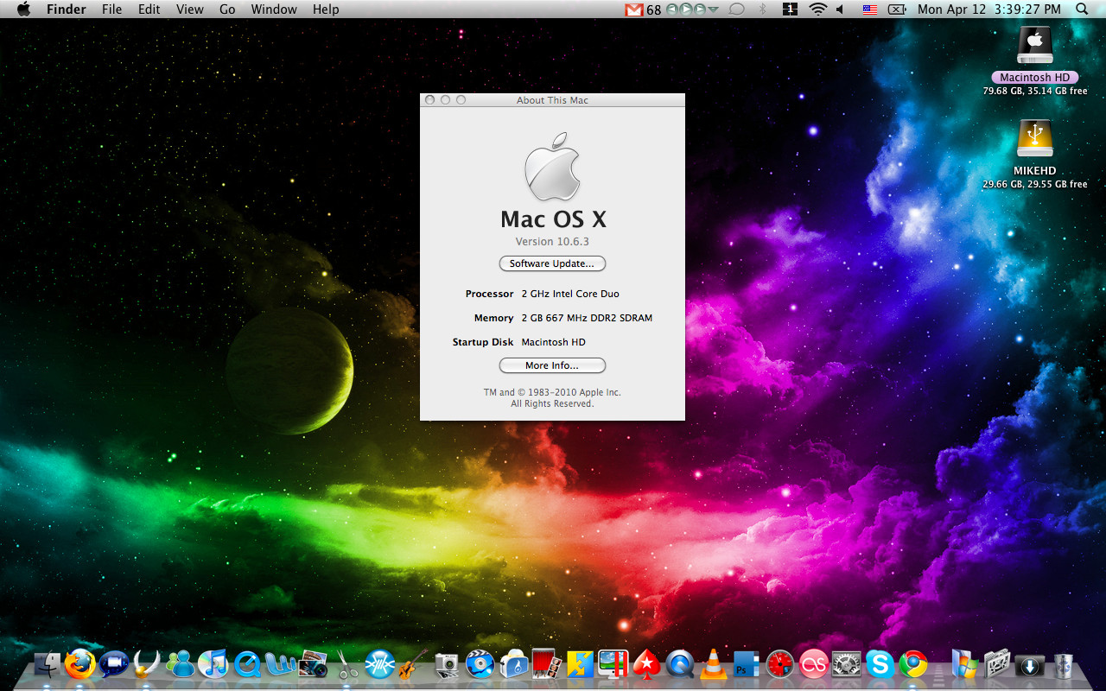This screenshot has width=1106, height=691.
Task: Open the Go menu
Action: (227, 10)
